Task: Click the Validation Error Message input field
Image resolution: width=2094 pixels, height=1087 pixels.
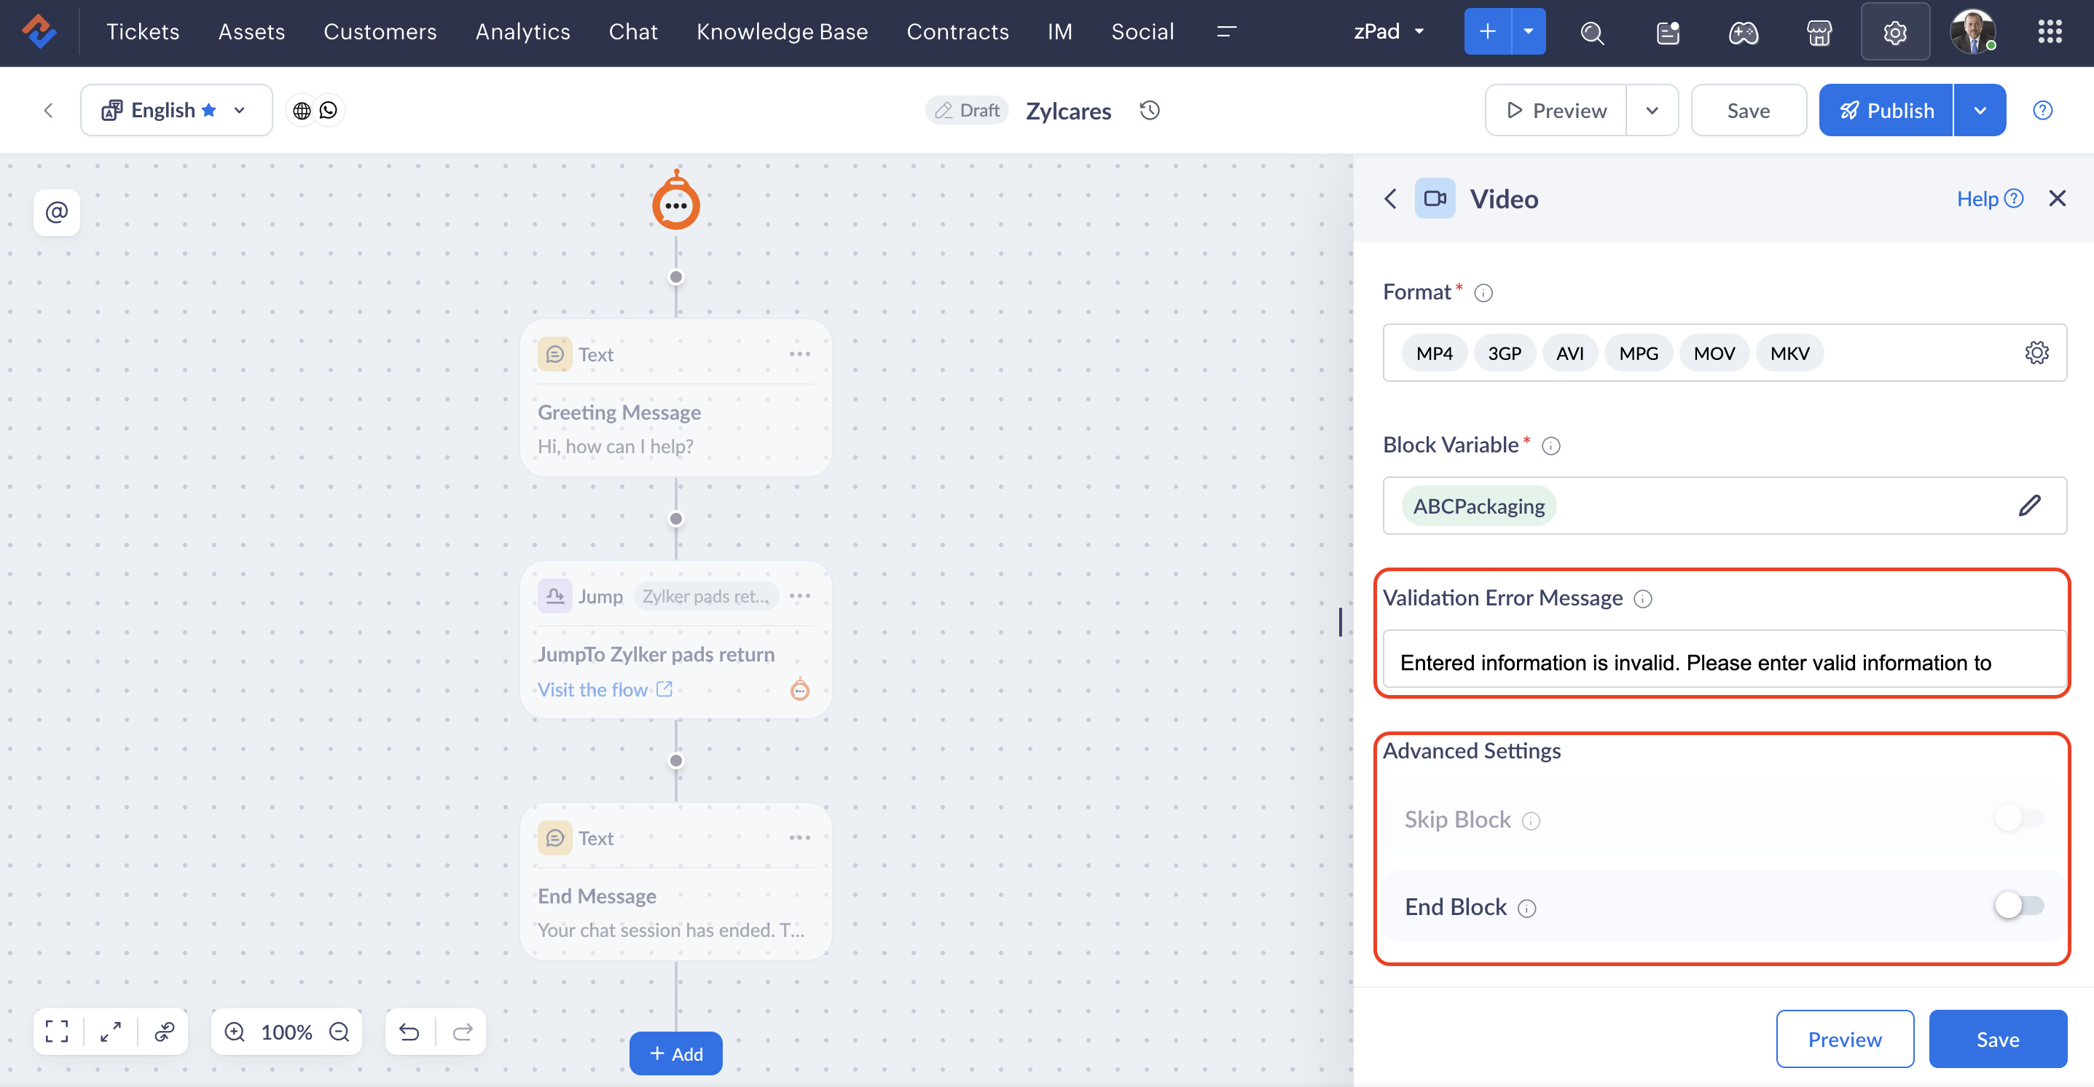Action: [x=1723, y=662]
